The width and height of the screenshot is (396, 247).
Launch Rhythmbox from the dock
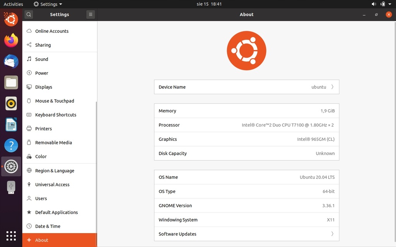[x=11, y=103]
